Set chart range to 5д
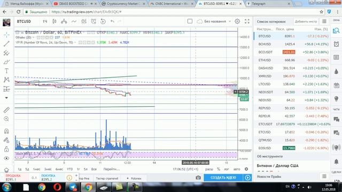Image resolution: width=342 pixels, height=192 pixels. 27,169
